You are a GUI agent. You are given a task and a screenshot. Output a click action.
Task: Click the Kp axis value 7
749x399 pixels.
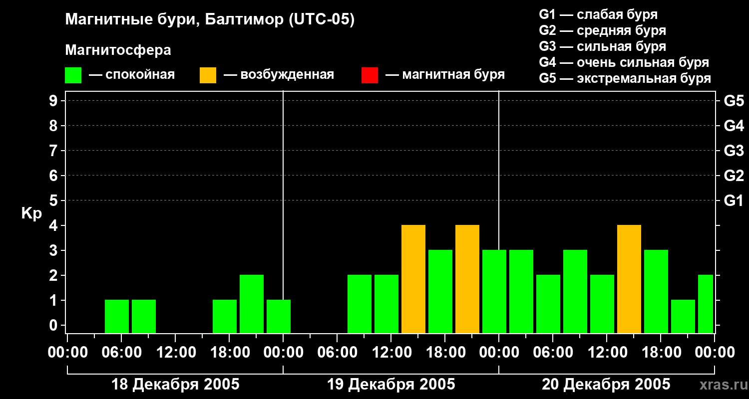54,151
